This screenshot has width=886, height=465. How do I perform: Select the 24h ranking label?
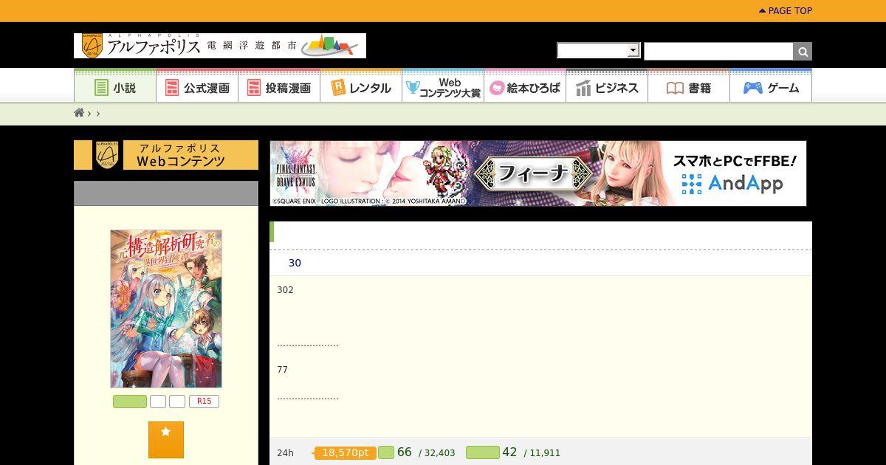[285, 453]
